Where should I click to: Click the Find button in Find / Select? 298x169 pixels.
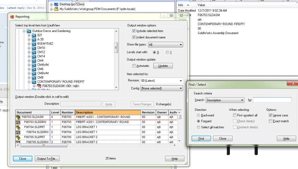point(201,138)
